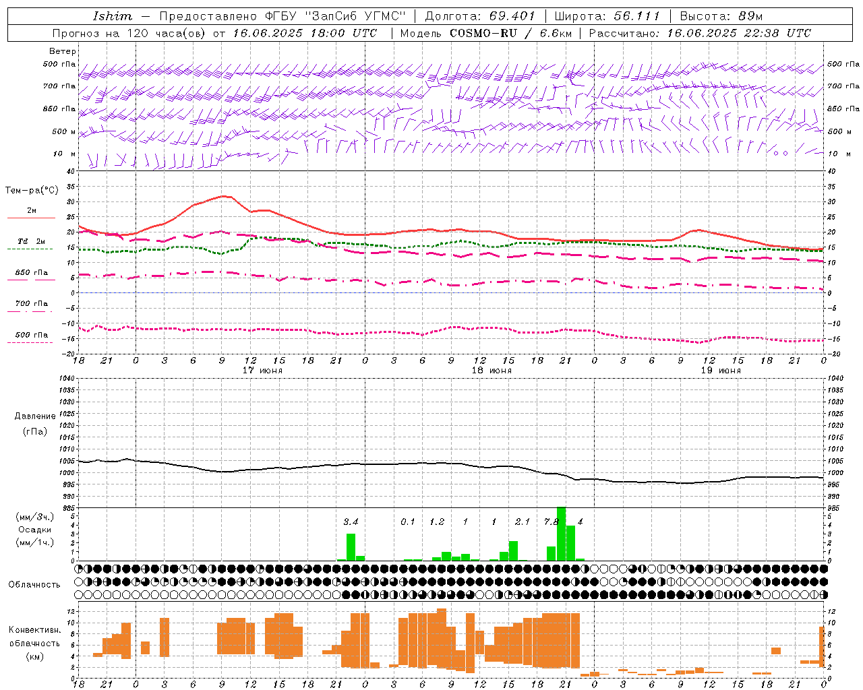This screenshot has width=863, height=690.
Task: Click the "2.1" precipitation amount value
Action: tap(523, 522)
